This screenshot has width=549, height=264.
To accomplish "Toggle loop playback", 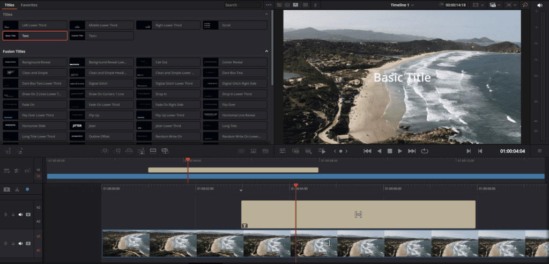I will click(x=425, y=151).
